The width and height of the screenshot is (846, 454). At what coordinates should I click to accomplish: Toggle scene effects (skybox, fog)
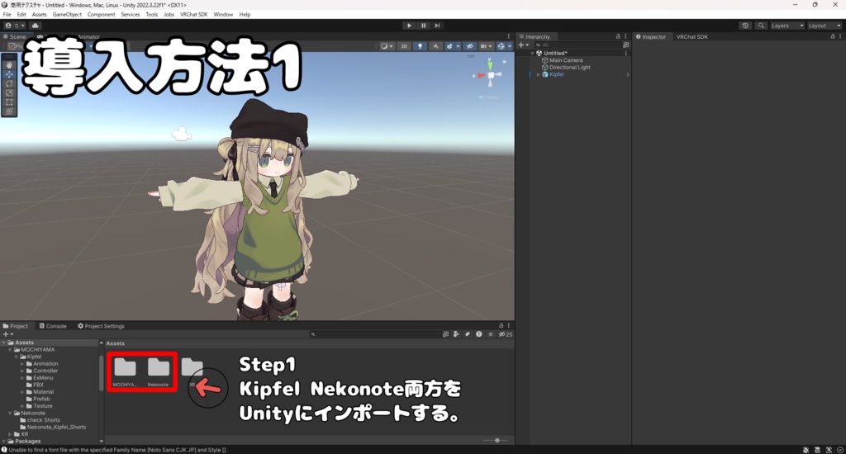(x=449, y=46)
